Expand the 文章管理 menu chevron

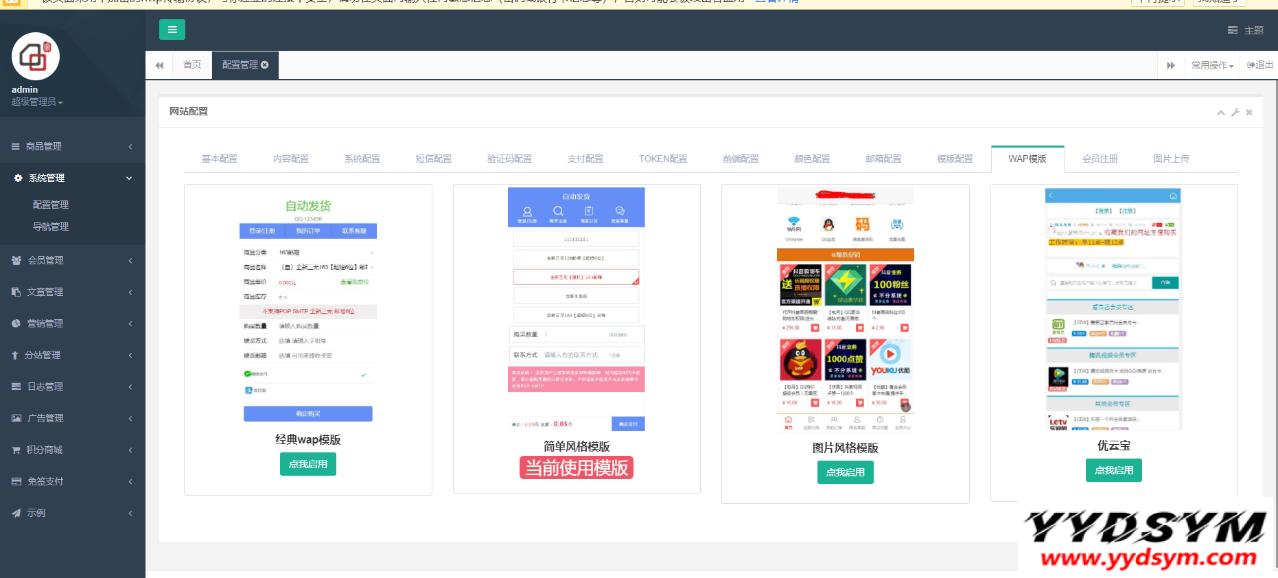tap(130, 292)
